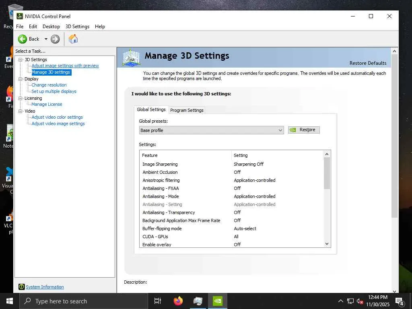Open the Edit menu
This screenshot has width=412, height=309.
(33, 27)
